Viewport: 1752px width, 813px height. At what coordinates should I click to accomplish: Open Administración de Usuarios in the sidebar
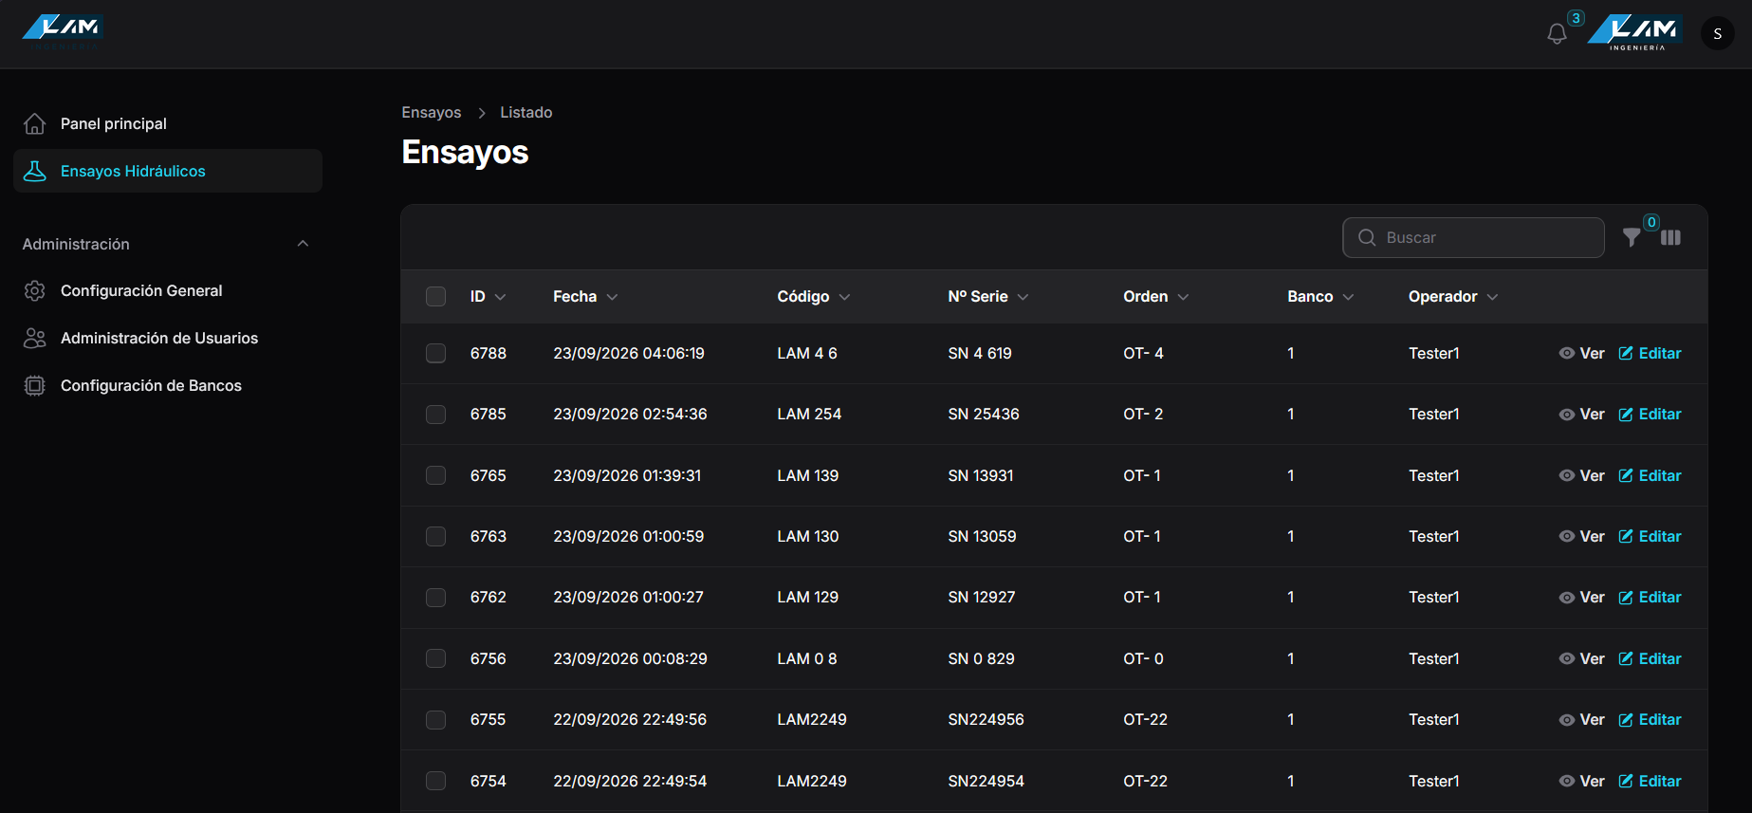tap(168, 338)
